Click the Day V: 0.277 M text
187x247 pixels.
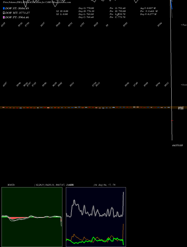click(148, 14)
